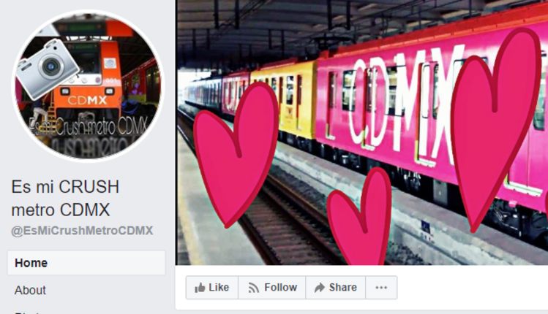Click the Share arrow icon
The width and height of the screenshot is (548, 314).
point(320,288)
